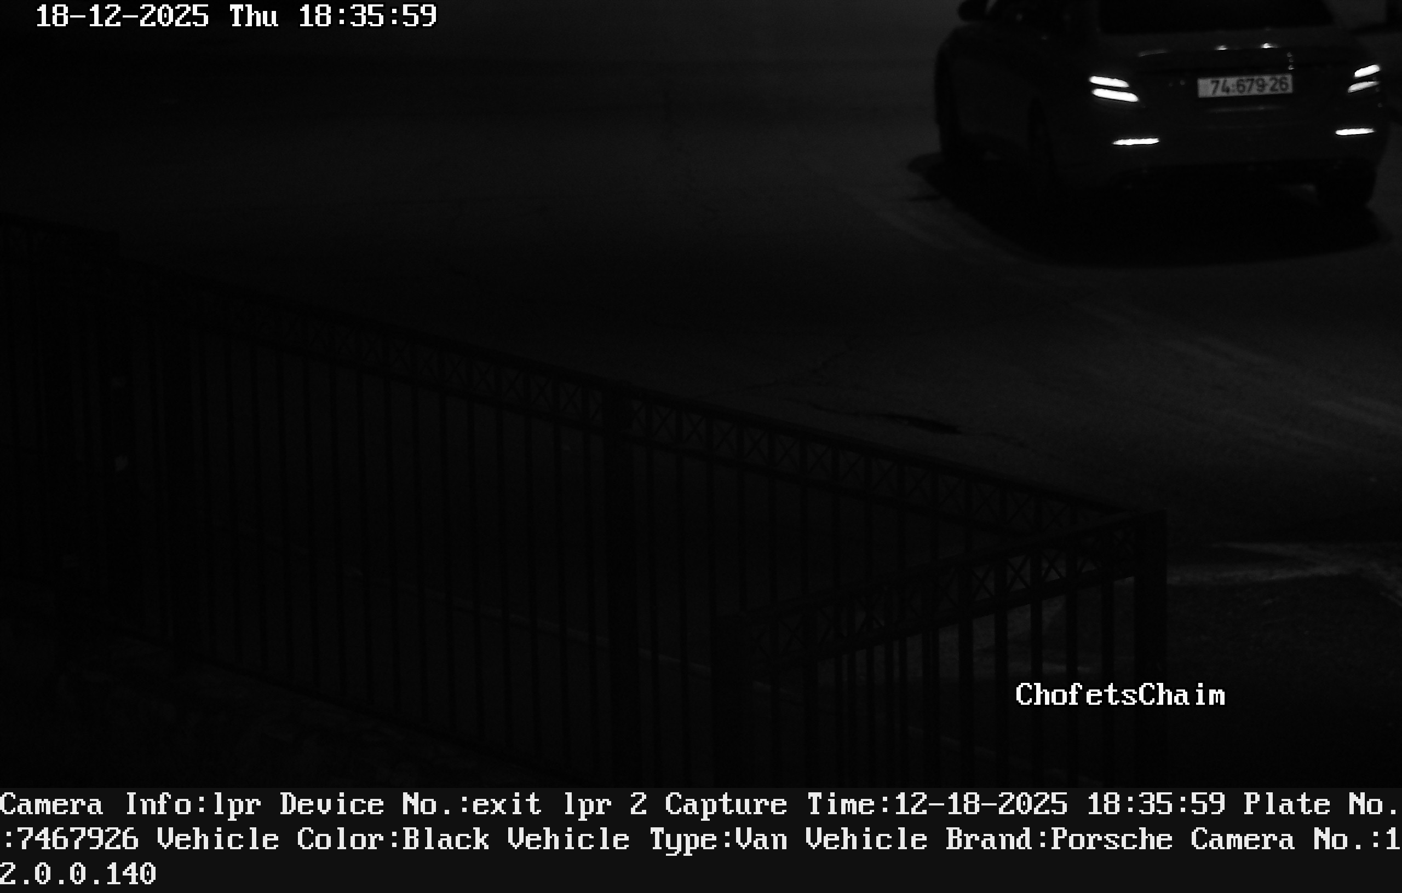Click the ChofetsChaim watermark text
The width and height of the screenshot is (1402, 893).
coord(1119,694)
